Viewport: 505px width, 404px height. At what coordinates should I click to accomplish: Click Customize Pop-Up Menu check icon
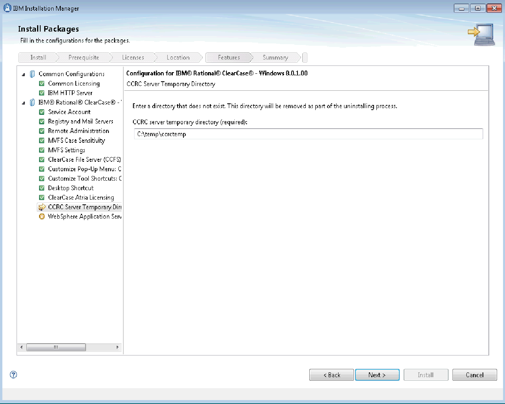click(42, 169)
